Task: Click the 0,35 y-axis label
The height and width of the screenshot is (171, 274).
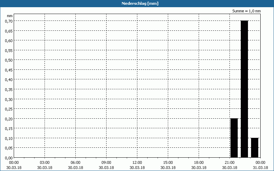Action: pyautogui.click(x=9, y=90)
